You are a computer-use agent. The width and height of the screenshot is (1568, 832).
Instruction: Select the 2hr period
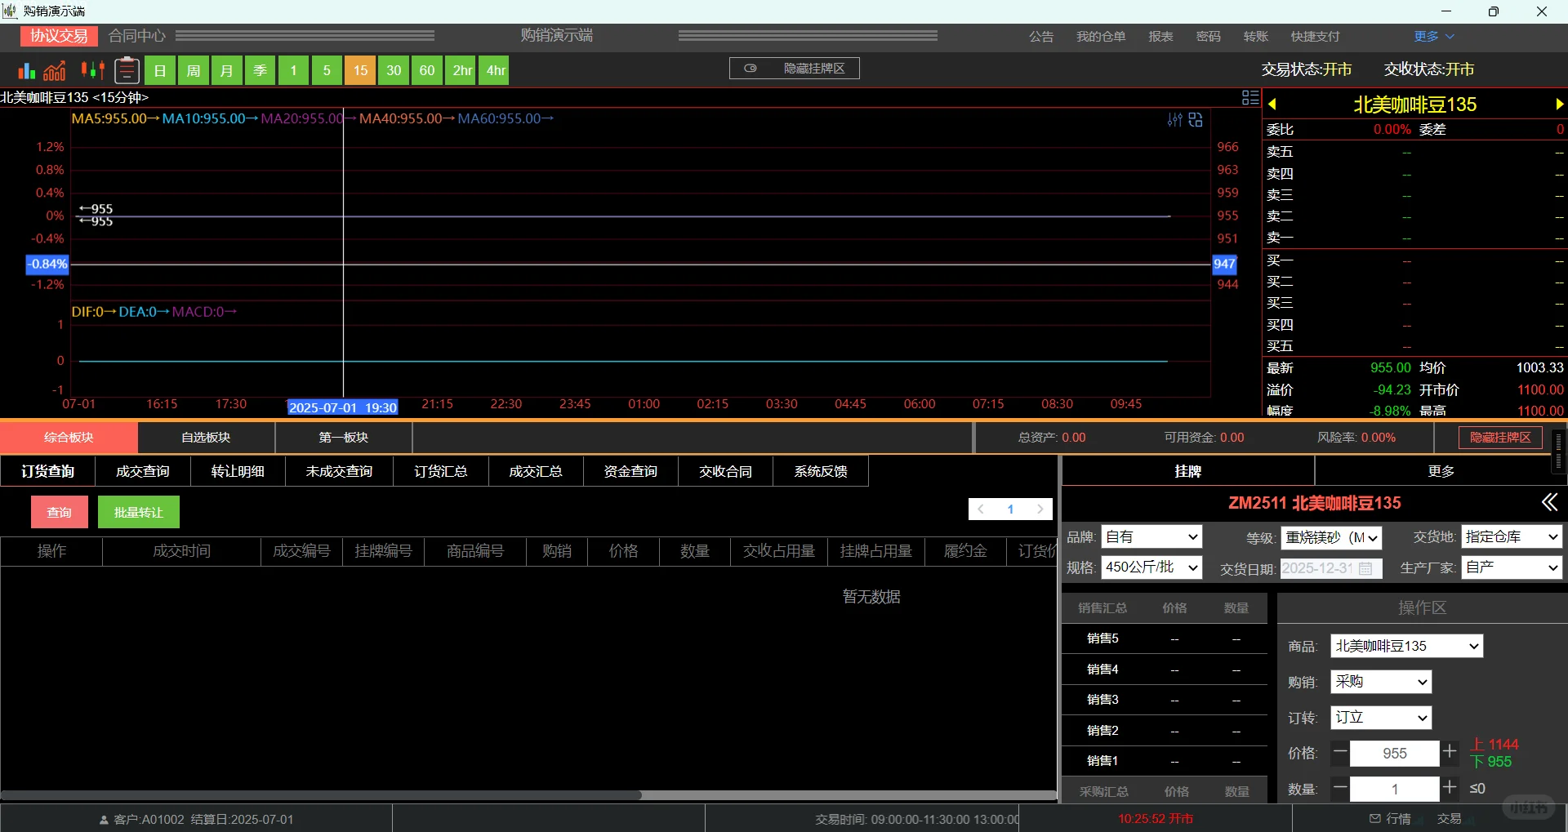coord(462,70)
